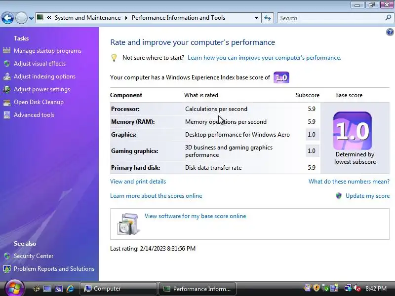Expand the address bar history dropdown
395x296 pixels.
256,18
